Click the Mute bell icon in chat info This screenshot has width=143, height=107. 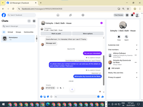pos(119,37)
